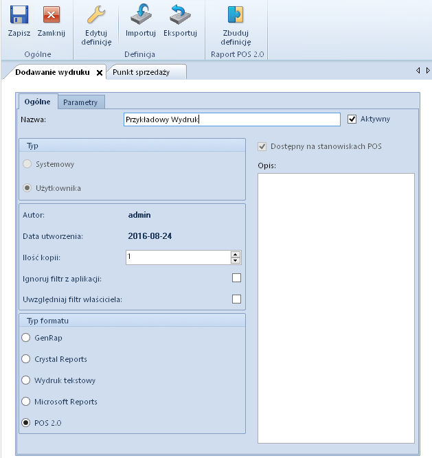The width and height of the screenshot is (432, 458).
Task: Export the definition using Eksportuj
Action: tap(180, 21)
